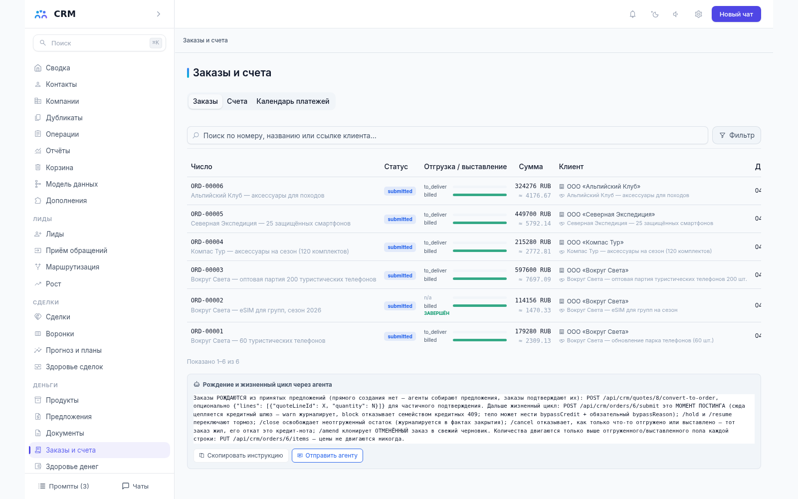Open Продукты box icon in sidebar
798x499 pixels.
click(38, 400)
